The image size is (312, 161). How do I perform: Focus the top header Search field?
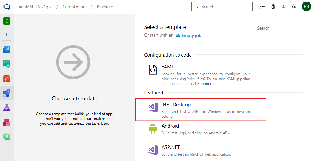coord(222,6)
